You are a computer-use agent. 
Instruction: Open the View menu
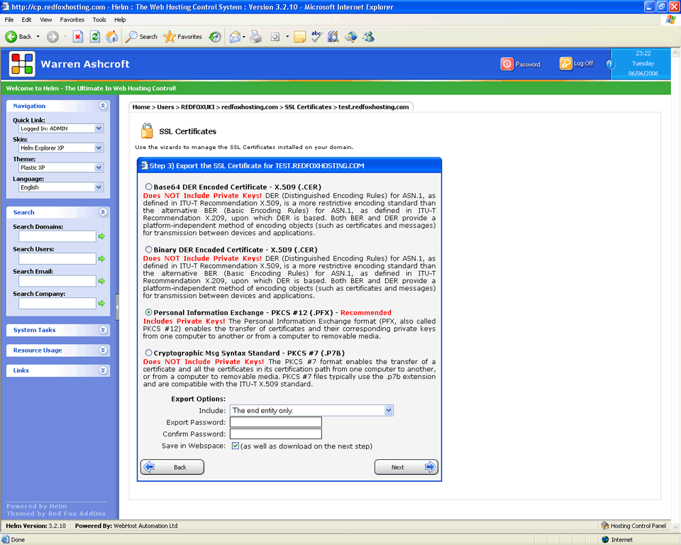(x=45, y=20)
